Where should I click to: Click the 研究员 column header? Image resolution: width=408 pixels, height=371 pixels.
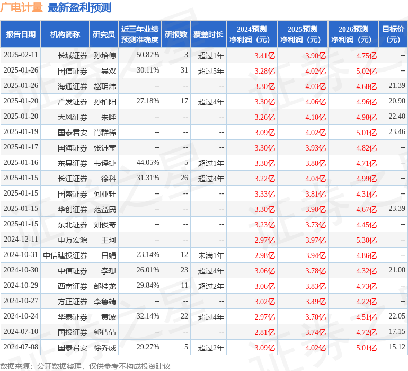pyautogui.click(x=104, y=34)
